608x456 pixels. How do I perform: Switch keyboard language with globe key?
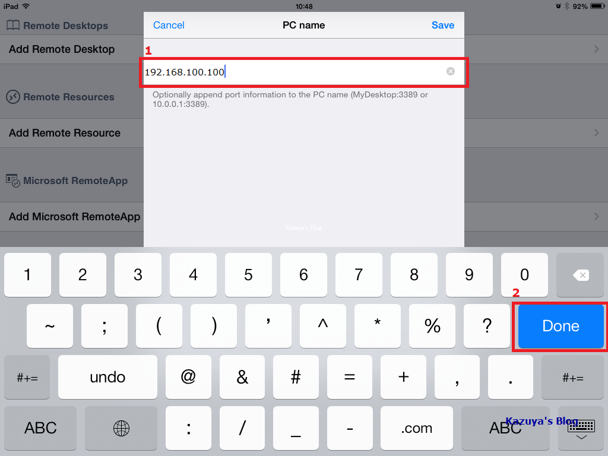(x=121, y=428)
